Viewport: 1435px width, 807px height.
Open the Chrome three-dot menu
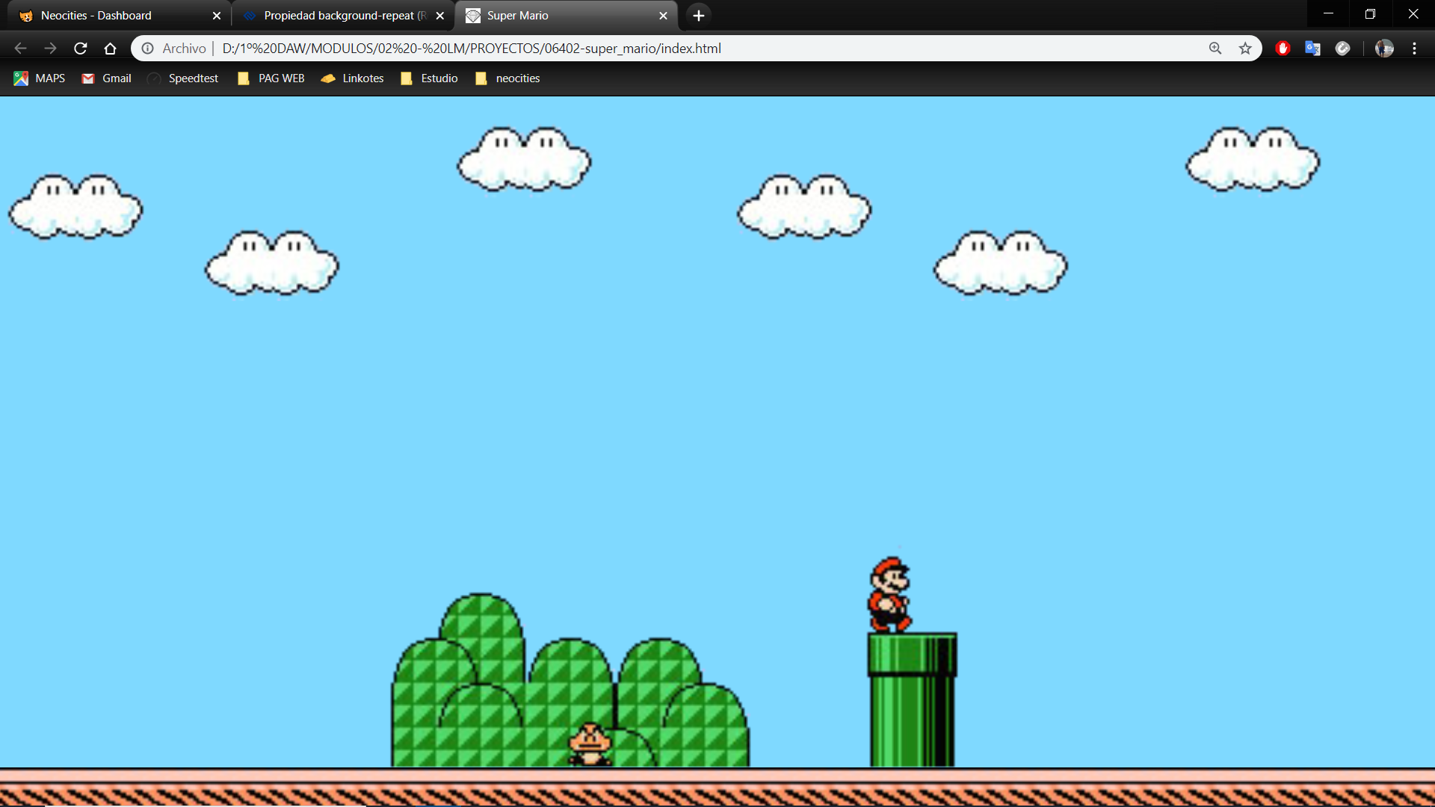(x=1415, y=49)
